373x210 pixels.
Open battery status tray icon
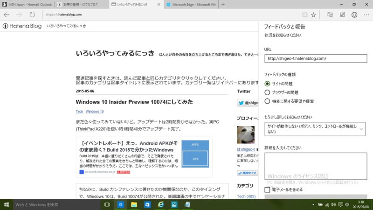320,204
